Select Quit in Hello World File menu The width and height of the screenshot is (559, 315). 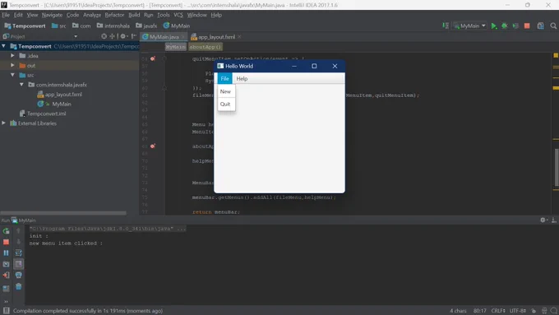tap(226, 104)
